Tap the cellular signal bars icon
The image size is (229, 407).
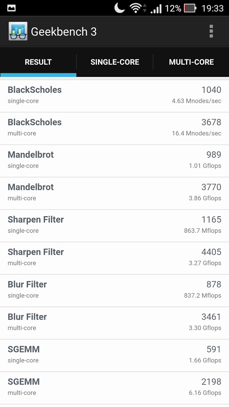156,8
